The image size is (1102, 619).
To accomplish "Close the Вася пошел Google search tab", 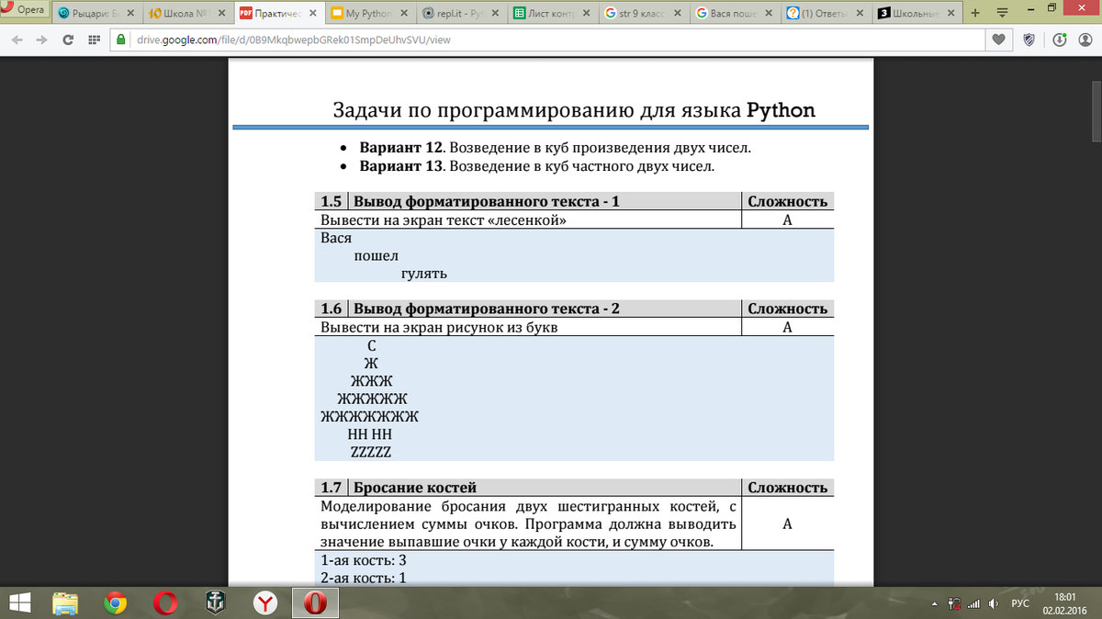I will 769,15.
